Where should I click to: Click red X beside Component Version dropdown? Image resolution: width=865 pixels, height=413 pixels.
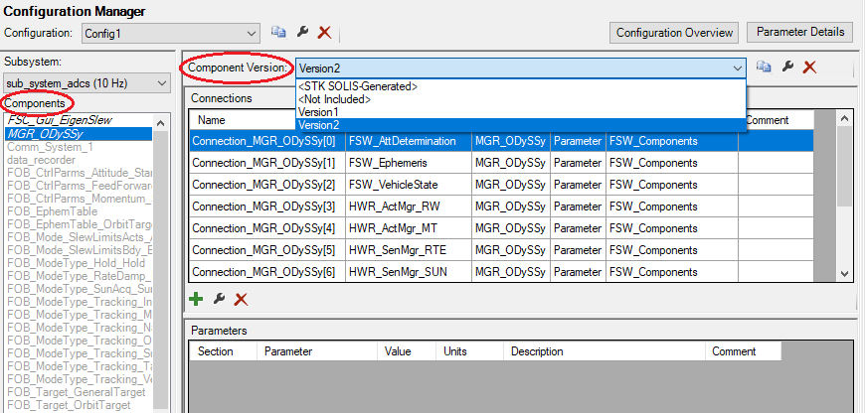tap(810, 67)
